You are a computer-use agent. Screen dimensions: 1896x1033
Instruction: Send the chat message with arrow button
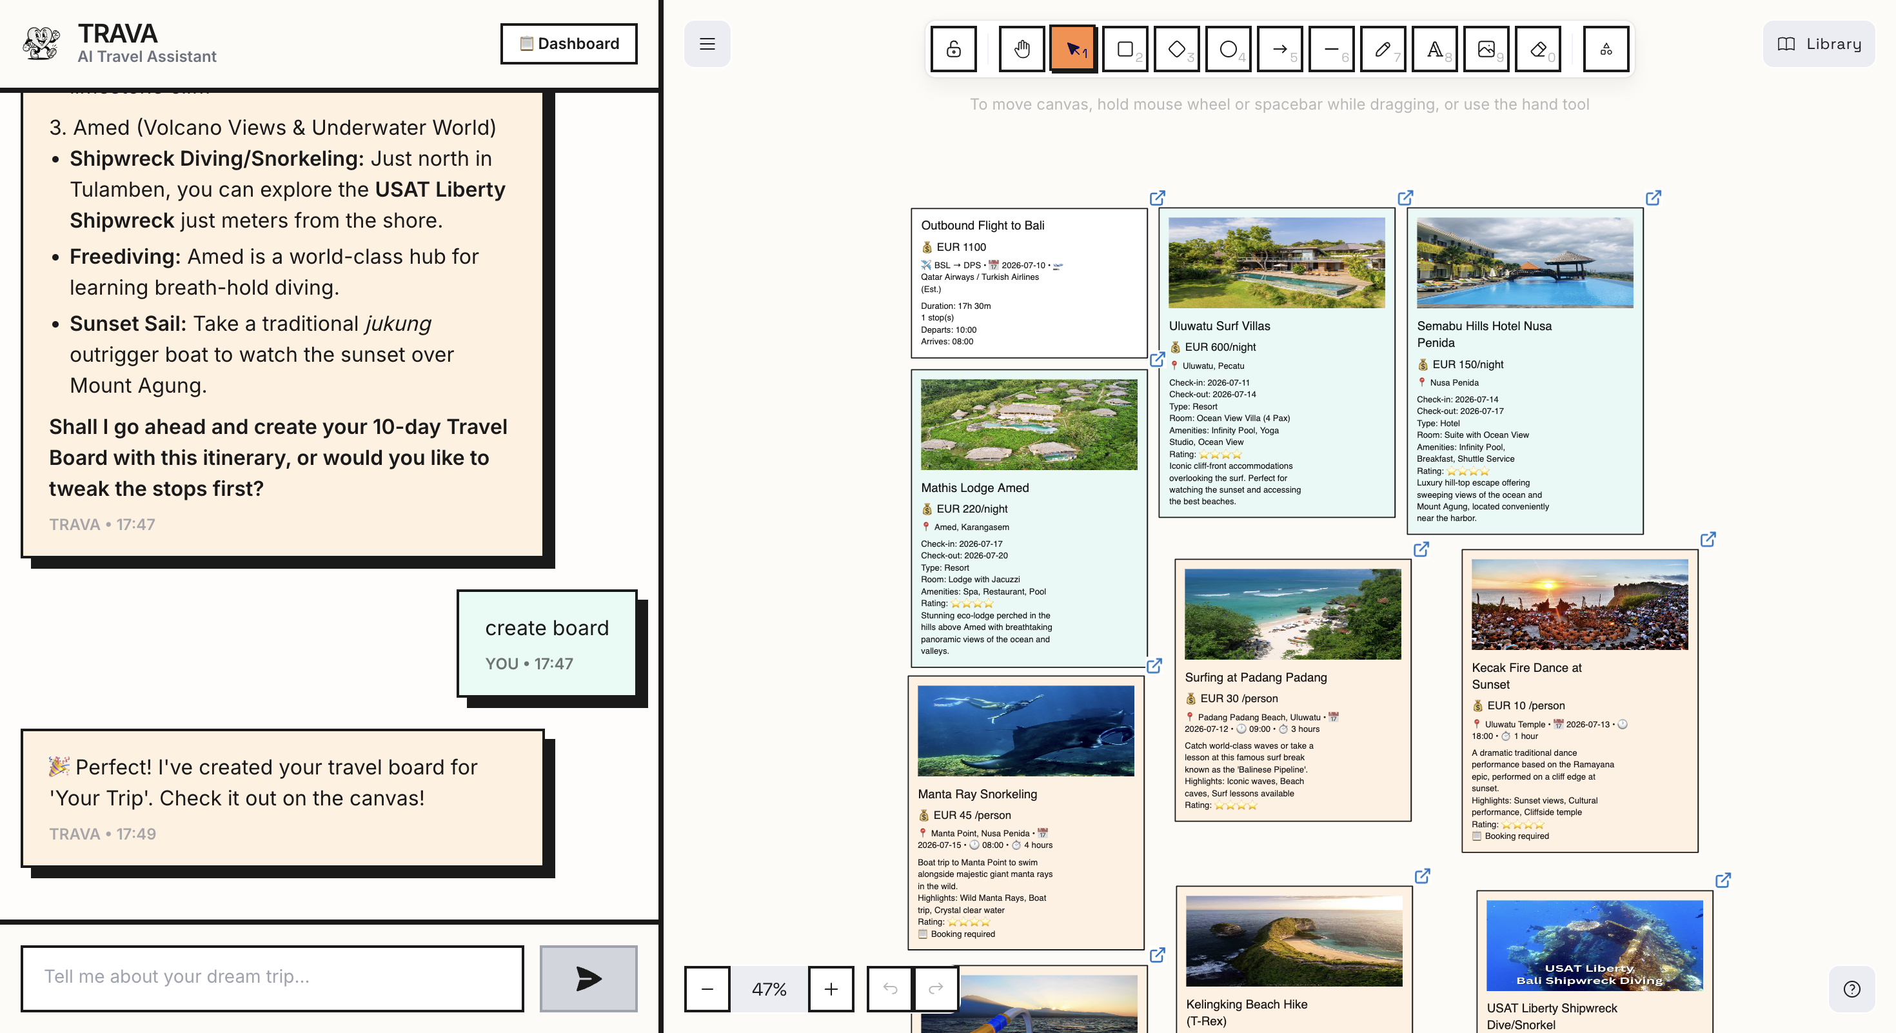pyautogui.click(x=588, y=979)
